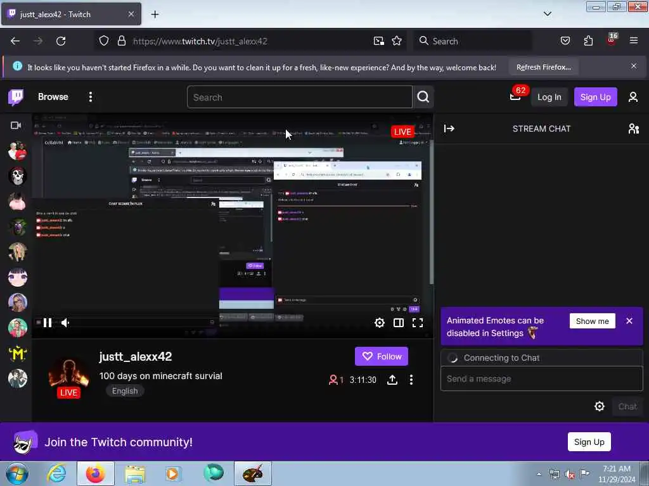Image resolution: width=649 pixels, height=486 pixels.
Task: Click the justt_alexx42 profile avatar
Action: pos(68,376)
